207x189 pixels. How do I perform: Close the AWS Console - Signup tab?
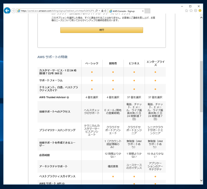(143, 11)
